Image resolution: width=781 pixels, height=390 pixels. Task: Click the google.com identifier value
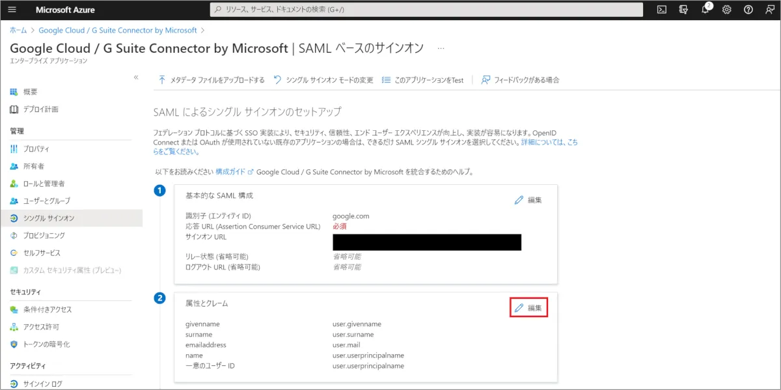tap(351, 216)
